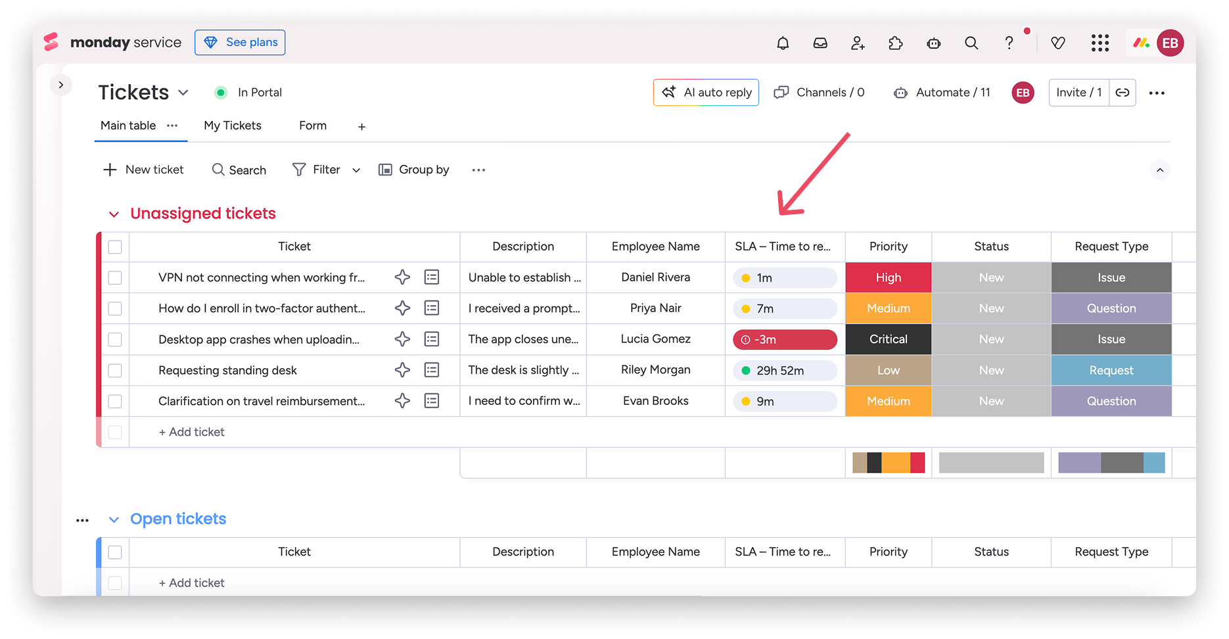Click the invite member person icon in top bar
The height and width of the screenshot is (639, 1229).
point(858,42)
